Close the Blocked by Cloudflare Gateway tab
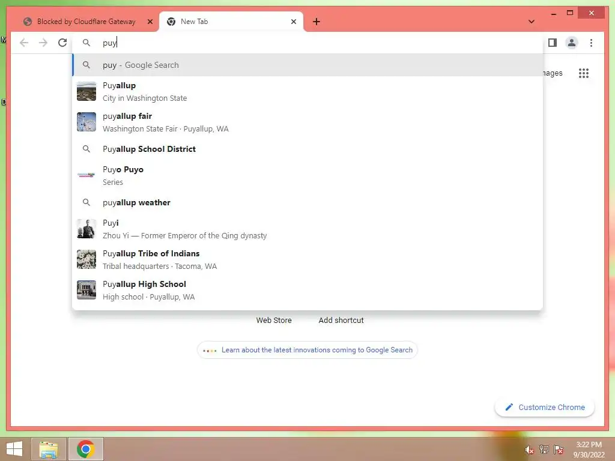Viewport: 615px width, 461px height. (x=150, y=22)
